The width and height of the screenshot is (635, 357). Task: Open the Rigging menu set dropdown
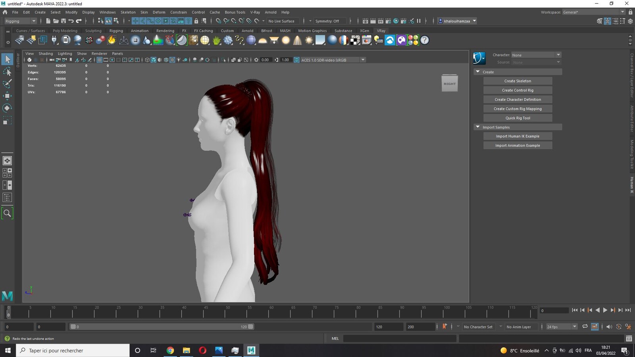pyautogui.click(x=20, y=21)
